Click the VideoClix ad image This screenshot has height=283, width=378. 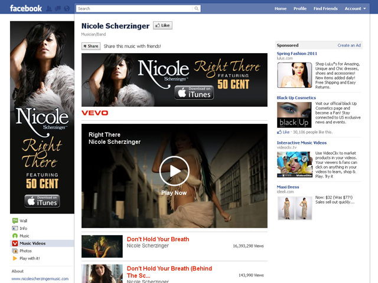click(295, 164)
